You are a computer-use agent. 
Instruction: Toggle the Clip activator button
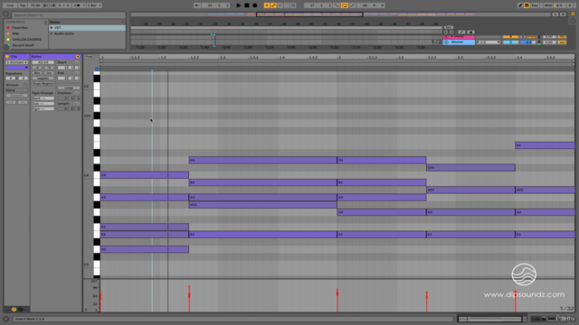pos(7,56)
